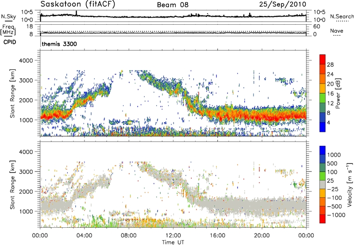
Task: Click the 3000 tick on the power panel
Action: coord(26,80)
